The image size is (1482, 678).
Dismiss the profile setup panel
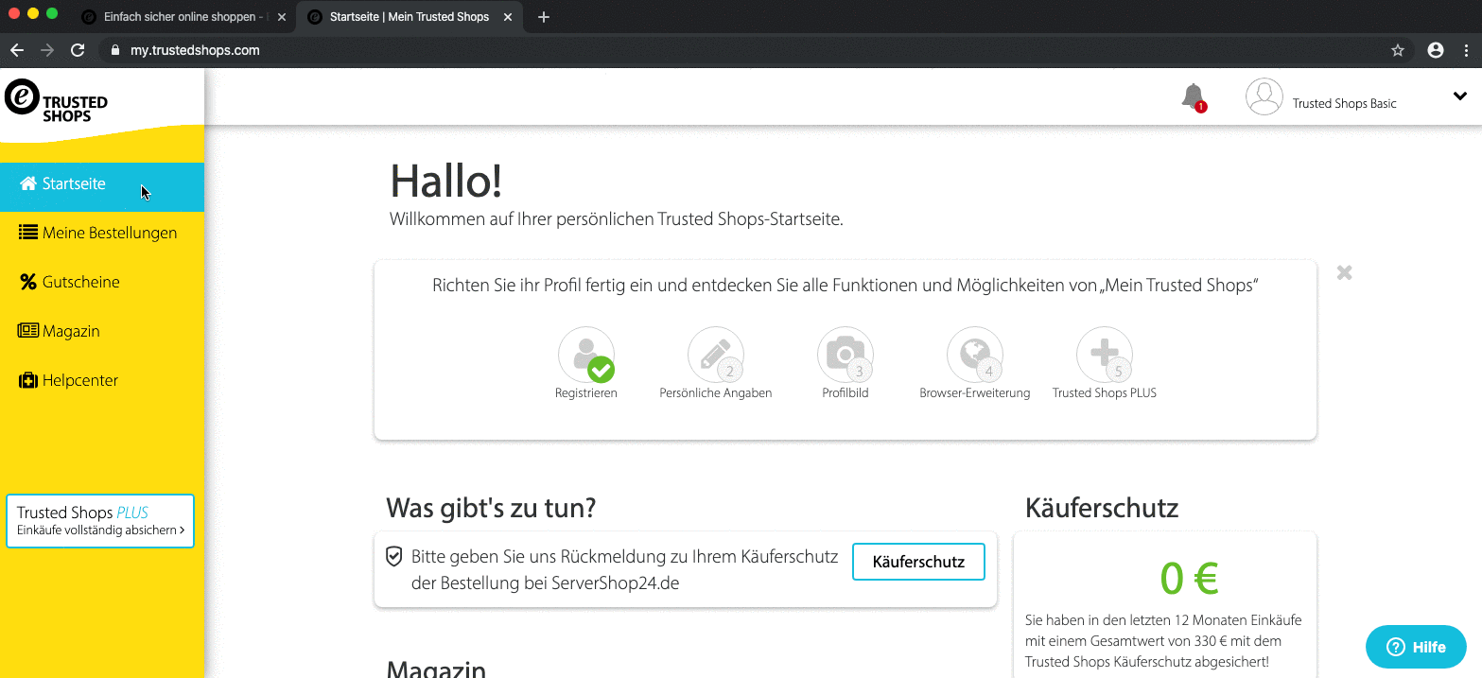[x=1344, y=272]
